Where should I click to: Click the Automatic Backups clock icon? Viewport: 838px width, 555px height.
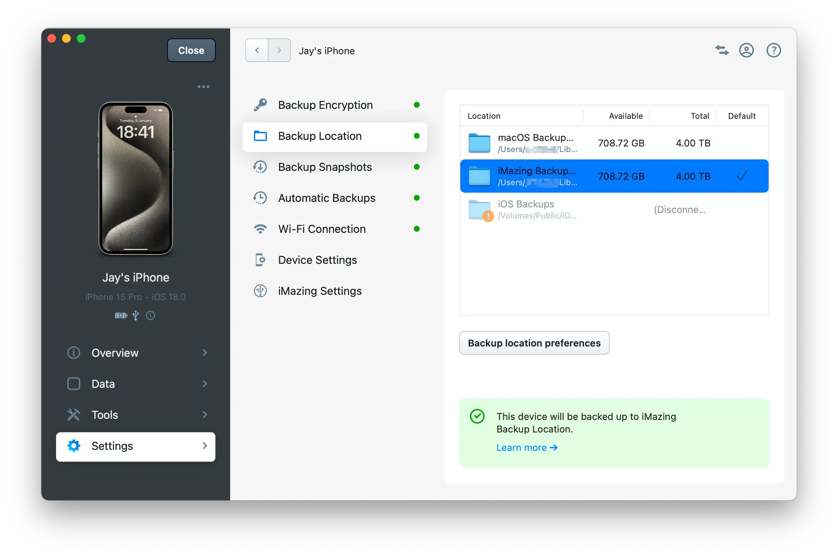click(x=260, y=198)
